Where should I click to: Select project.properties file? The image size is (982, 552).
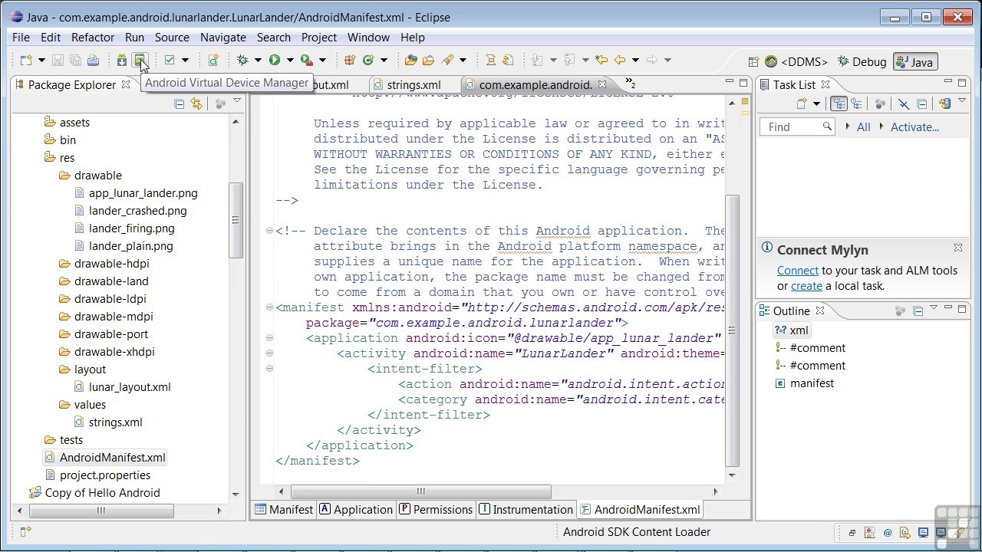click(105, 475)
